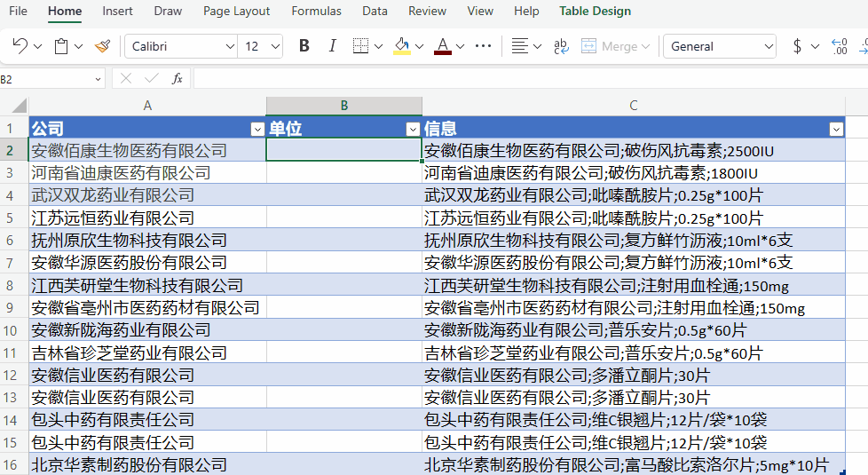
Task: Click the Select All corner triangle
Action: click(x=19, y=105)
